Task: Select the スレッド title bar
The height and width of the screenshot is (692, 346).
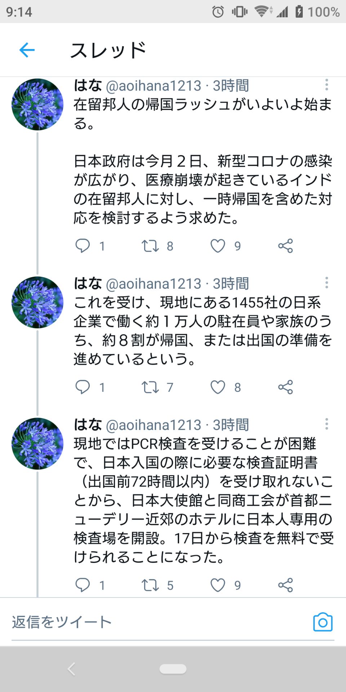Action: click(108, 50)
